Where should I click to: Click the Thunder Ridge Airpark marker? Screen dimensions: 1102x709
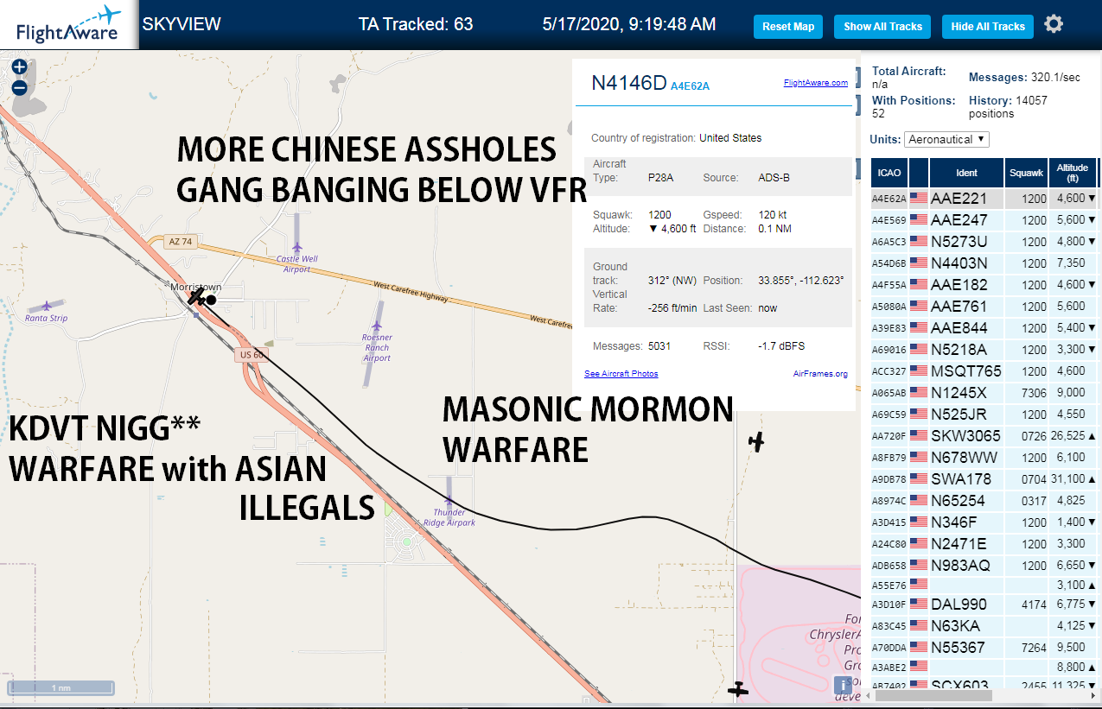coord(448,501)
